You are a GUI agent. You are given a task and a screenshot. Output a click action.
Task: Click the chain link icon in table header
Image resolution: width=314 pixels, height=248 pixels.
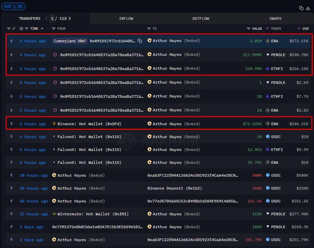tap(14, 29)
